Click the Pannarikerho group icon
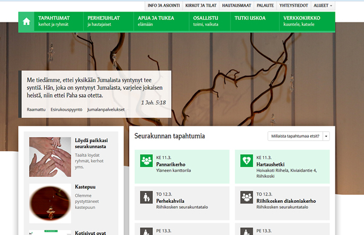Viewport: 364px width, 235px height. pos(146,161)
